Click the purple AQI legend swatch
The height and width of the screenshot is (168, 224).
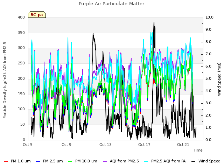(x=105, y=162)
